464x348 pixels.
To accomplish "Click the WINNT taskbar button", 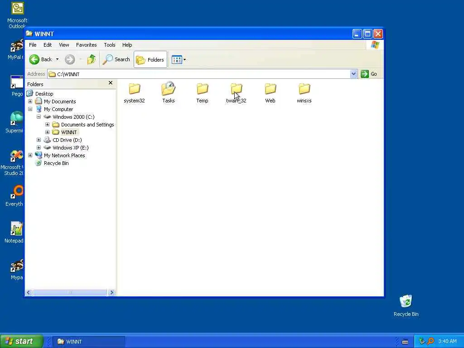I will pos(89,342).
